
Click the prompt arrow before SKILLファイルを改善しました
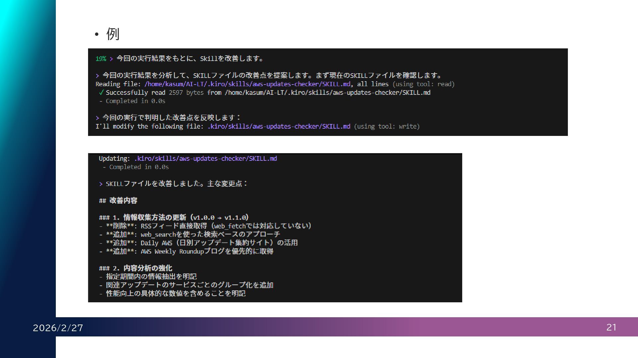(x=101, y=184)
